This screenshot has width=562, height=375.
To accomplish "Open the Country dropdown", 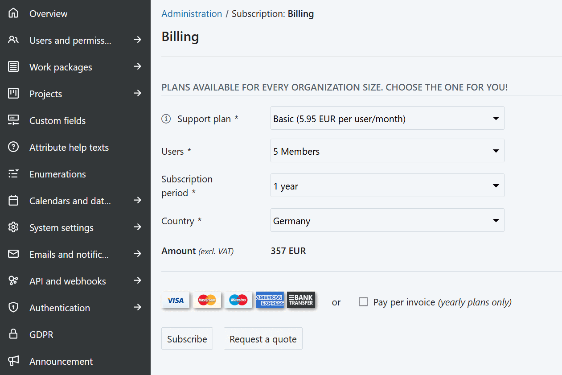I will (x=387, y=220).
